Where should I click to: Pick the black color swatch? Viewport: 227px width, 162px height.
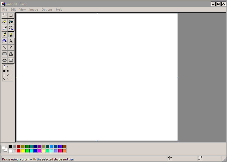pos(11,147)
